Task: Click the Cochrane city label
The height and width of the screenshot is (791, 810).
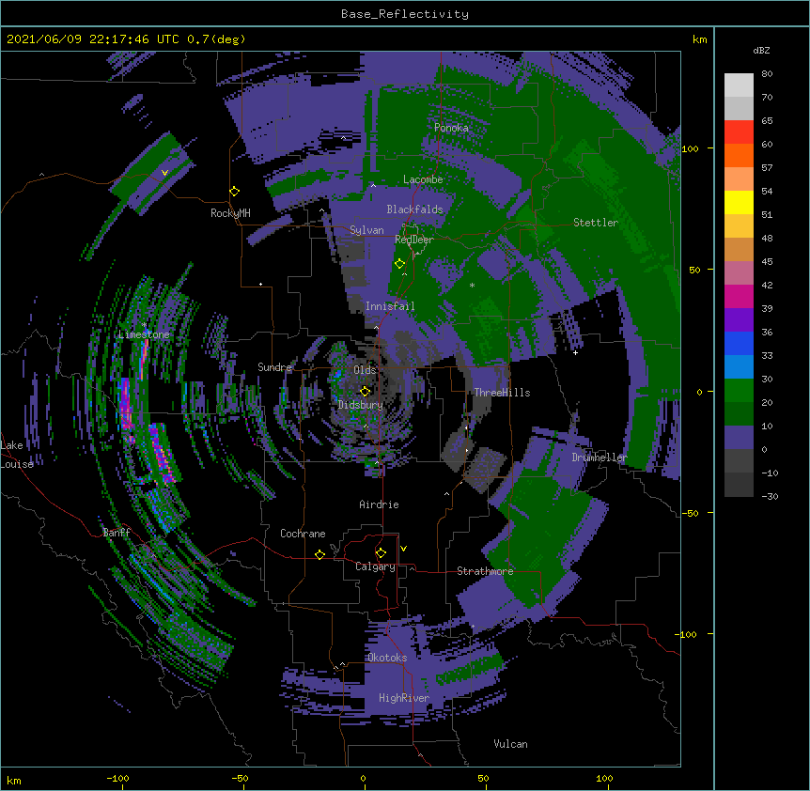Action: (x=303, y=534)
